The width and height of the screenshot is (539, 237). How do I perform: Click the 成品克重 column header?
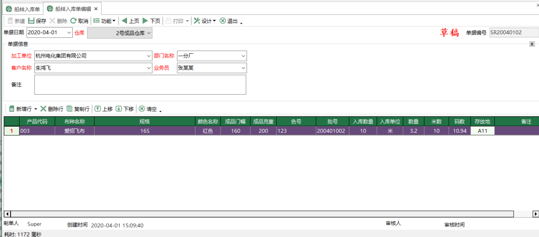[263, 121]
